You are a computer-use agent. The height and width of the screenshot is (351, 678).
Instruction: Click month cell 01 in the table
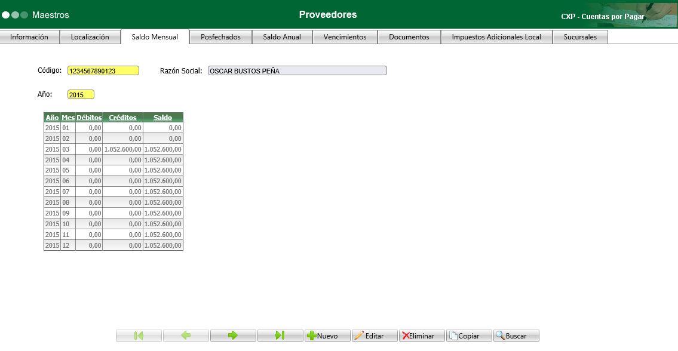click(x=68, y=128)
